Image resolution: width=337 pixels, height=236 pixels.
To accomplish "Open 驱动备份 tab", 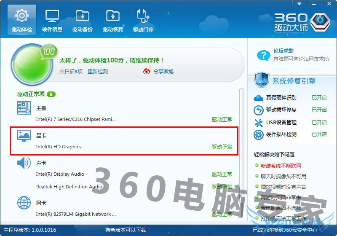I will pos(83,20).
